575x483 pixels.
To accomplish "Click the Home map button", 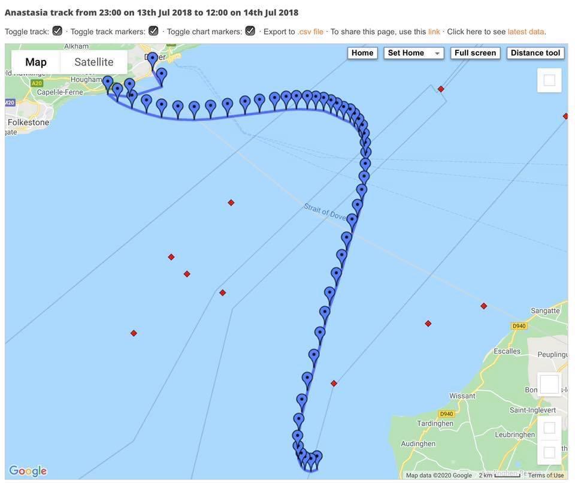I will [362, 53].
